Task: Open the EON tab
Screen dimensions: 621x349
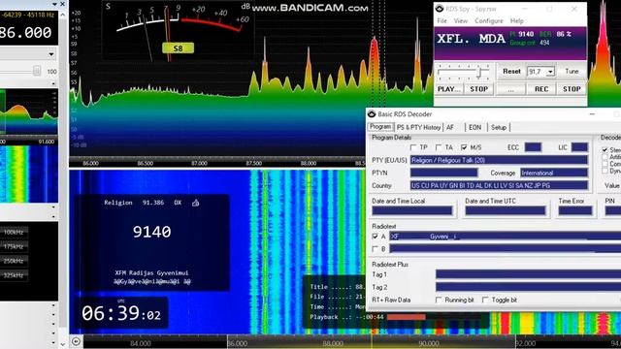Action: click(x=474, y=127)
